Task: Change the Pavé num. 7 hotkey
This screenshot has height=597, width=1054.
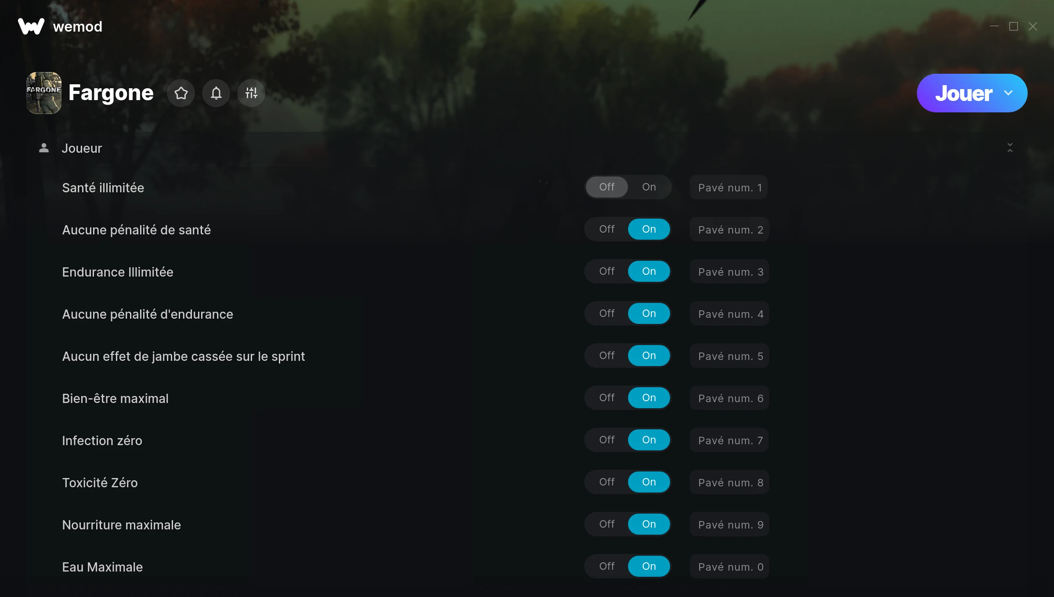Action: point(729,440)
